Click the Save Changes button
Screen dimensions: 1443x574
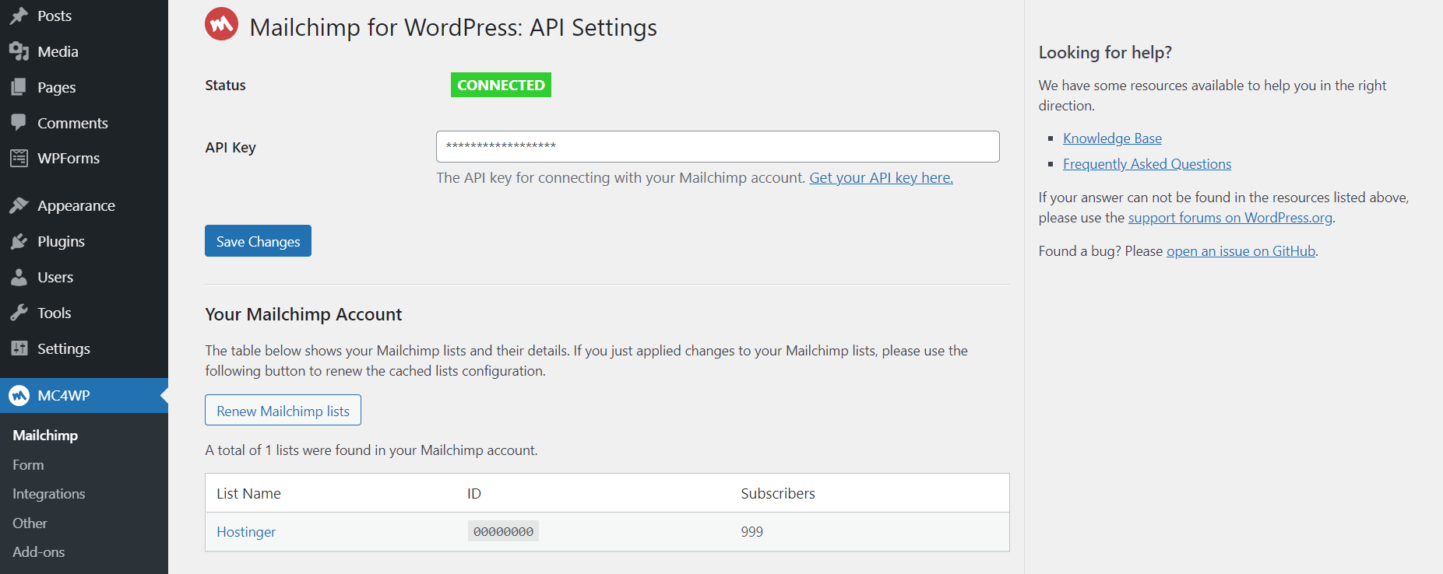pyautogui.click(x=258, y=241)
